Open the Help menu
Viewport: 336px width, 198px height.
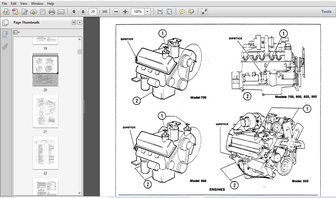(50, 4)
